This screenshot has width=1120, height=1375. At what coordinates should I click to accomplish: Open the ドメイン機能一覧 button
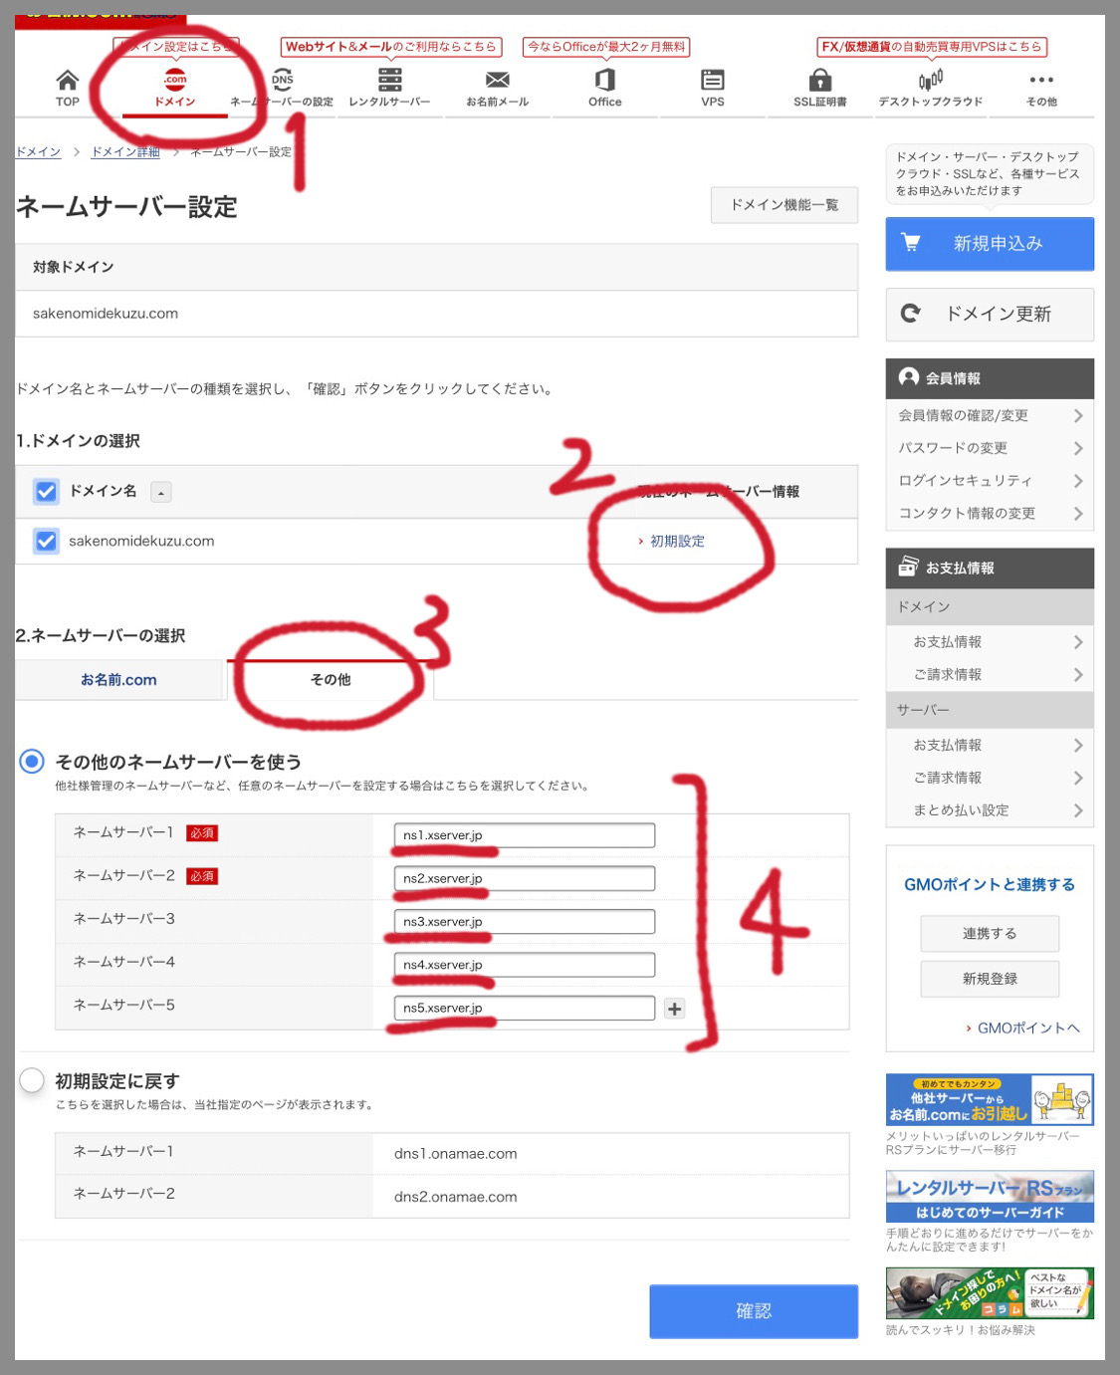pyautogui.click(x=784, y=205)
